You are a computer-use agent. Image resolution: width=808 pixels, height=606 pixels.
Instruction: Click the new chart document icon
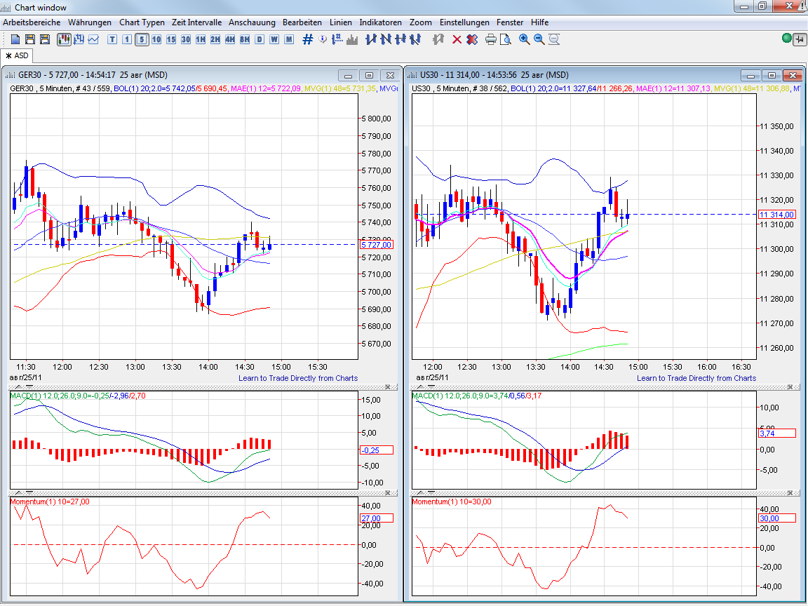pyautogui.click(x=15, y=39)
